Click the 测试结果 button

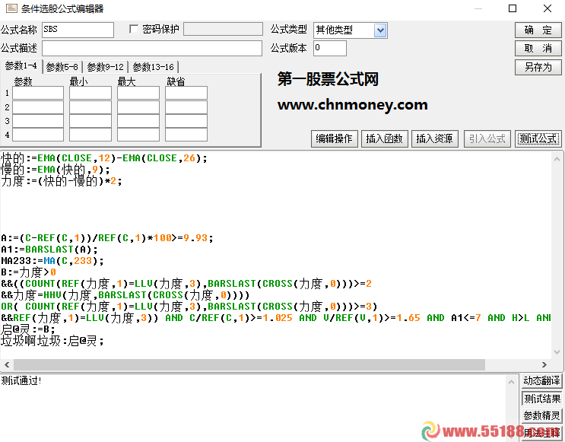pyautogui.click(x=541, y=399)
